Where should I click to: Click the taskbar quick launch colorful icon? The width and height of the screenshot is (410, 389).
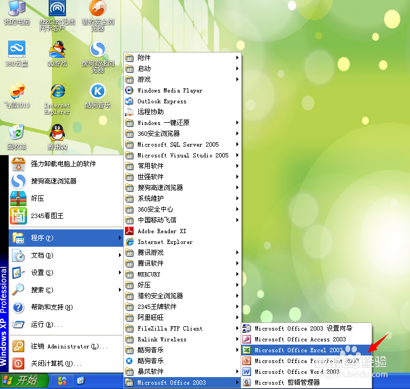pyautogui.click(x=62, y=381)
